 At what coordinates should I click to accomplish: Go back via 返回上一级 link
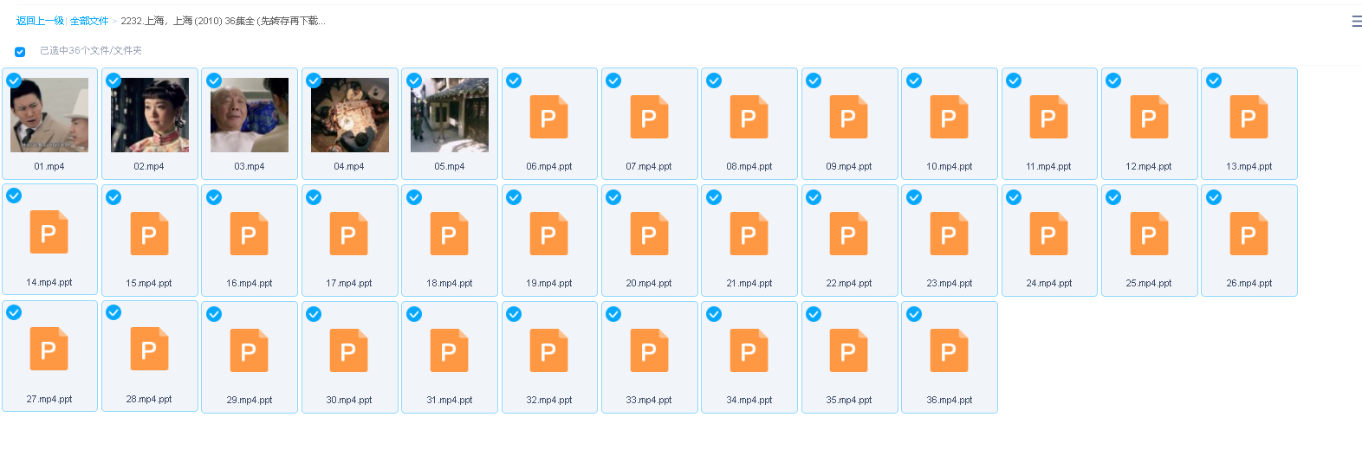click(40, 21)
